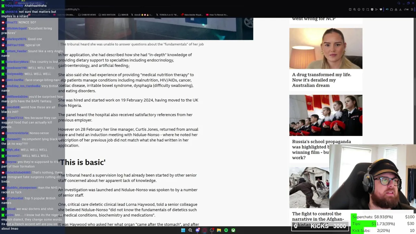
Task: Click the send/flow arrow icon in toolbar
Action: (376, 9)
